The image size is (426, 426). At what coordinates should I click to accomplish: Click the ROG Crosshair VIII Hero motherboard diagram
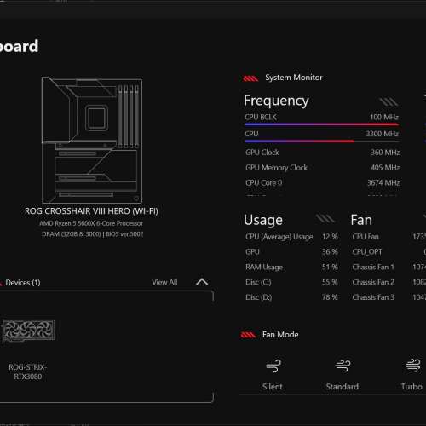coord(92,140)
